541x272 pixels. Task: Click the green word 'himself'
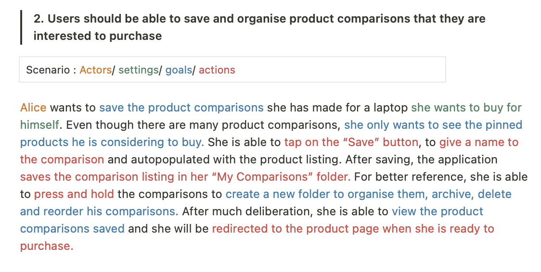tap(39, 125)
